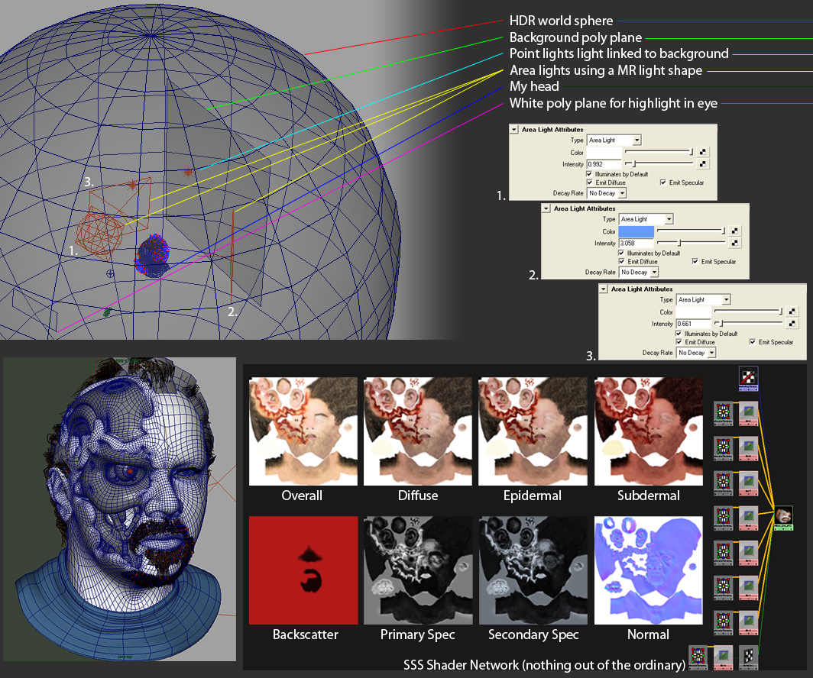The width and height of the screenshot is (813, 678).
Task: Open Decay Rate dropdown in panel 1
Action: point(607,193)
